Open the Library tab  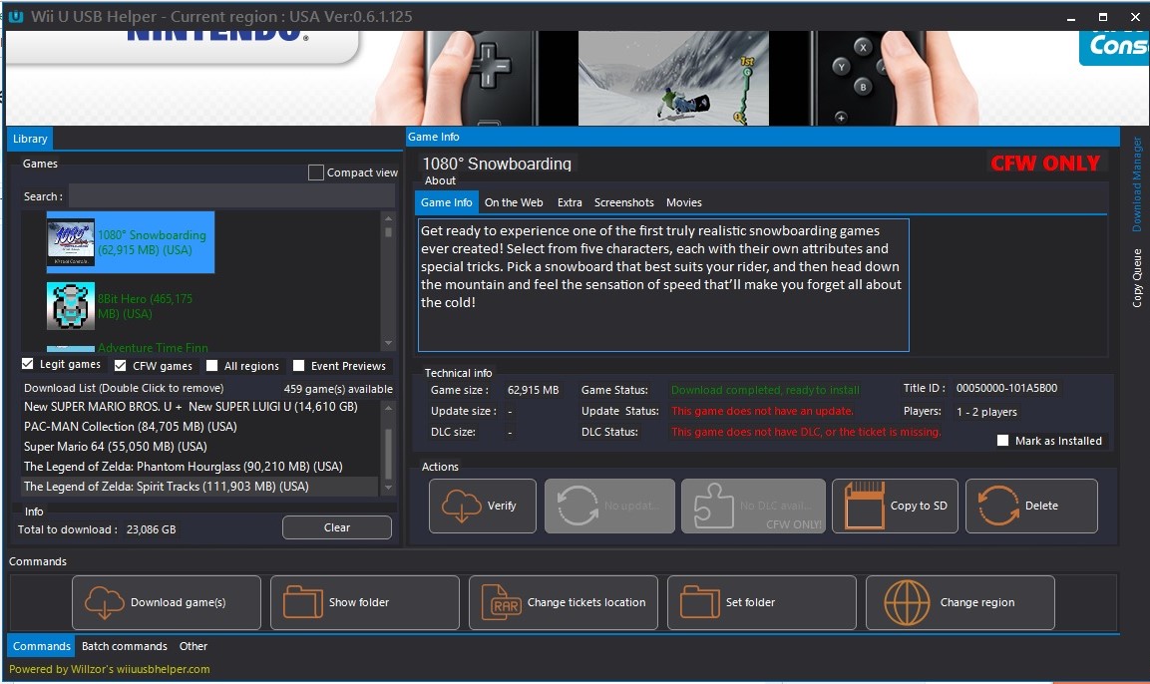point(30,139)
